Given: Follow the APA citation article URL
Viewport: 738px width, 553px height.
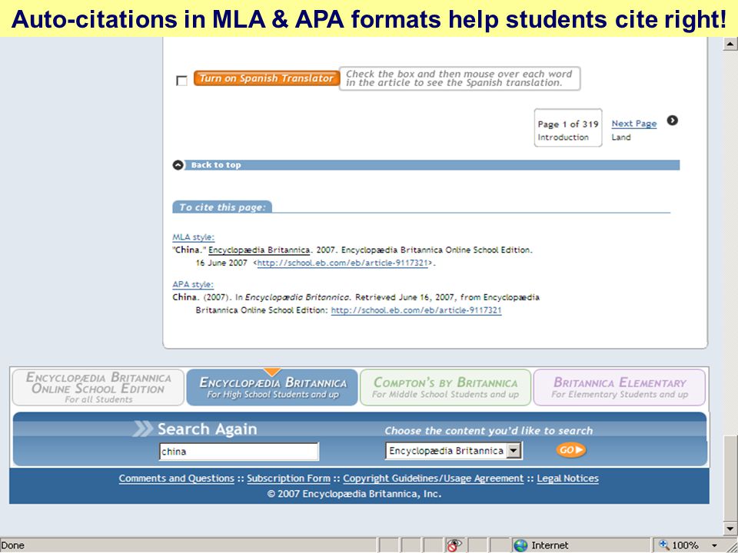Looking at the screenshot, I should tap(416, 310).
